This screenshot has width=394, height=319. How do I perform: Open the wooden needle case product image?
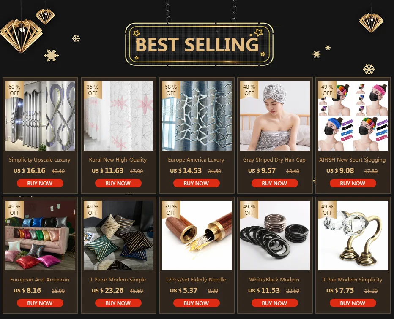pos(197,235)
